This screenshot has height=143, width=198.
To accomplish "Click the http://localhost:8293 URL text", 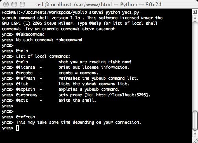I will (121, 95).
